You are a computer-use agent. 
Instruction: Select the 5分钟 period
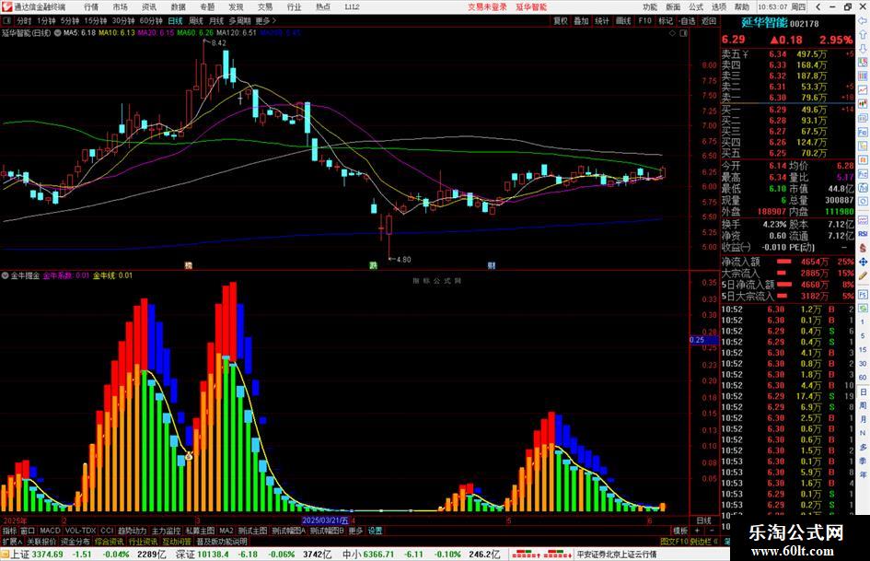tap(69, 21)
